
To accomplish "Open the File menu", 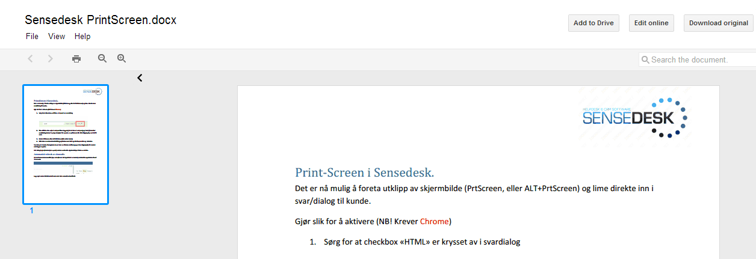I will coord(32,37).
